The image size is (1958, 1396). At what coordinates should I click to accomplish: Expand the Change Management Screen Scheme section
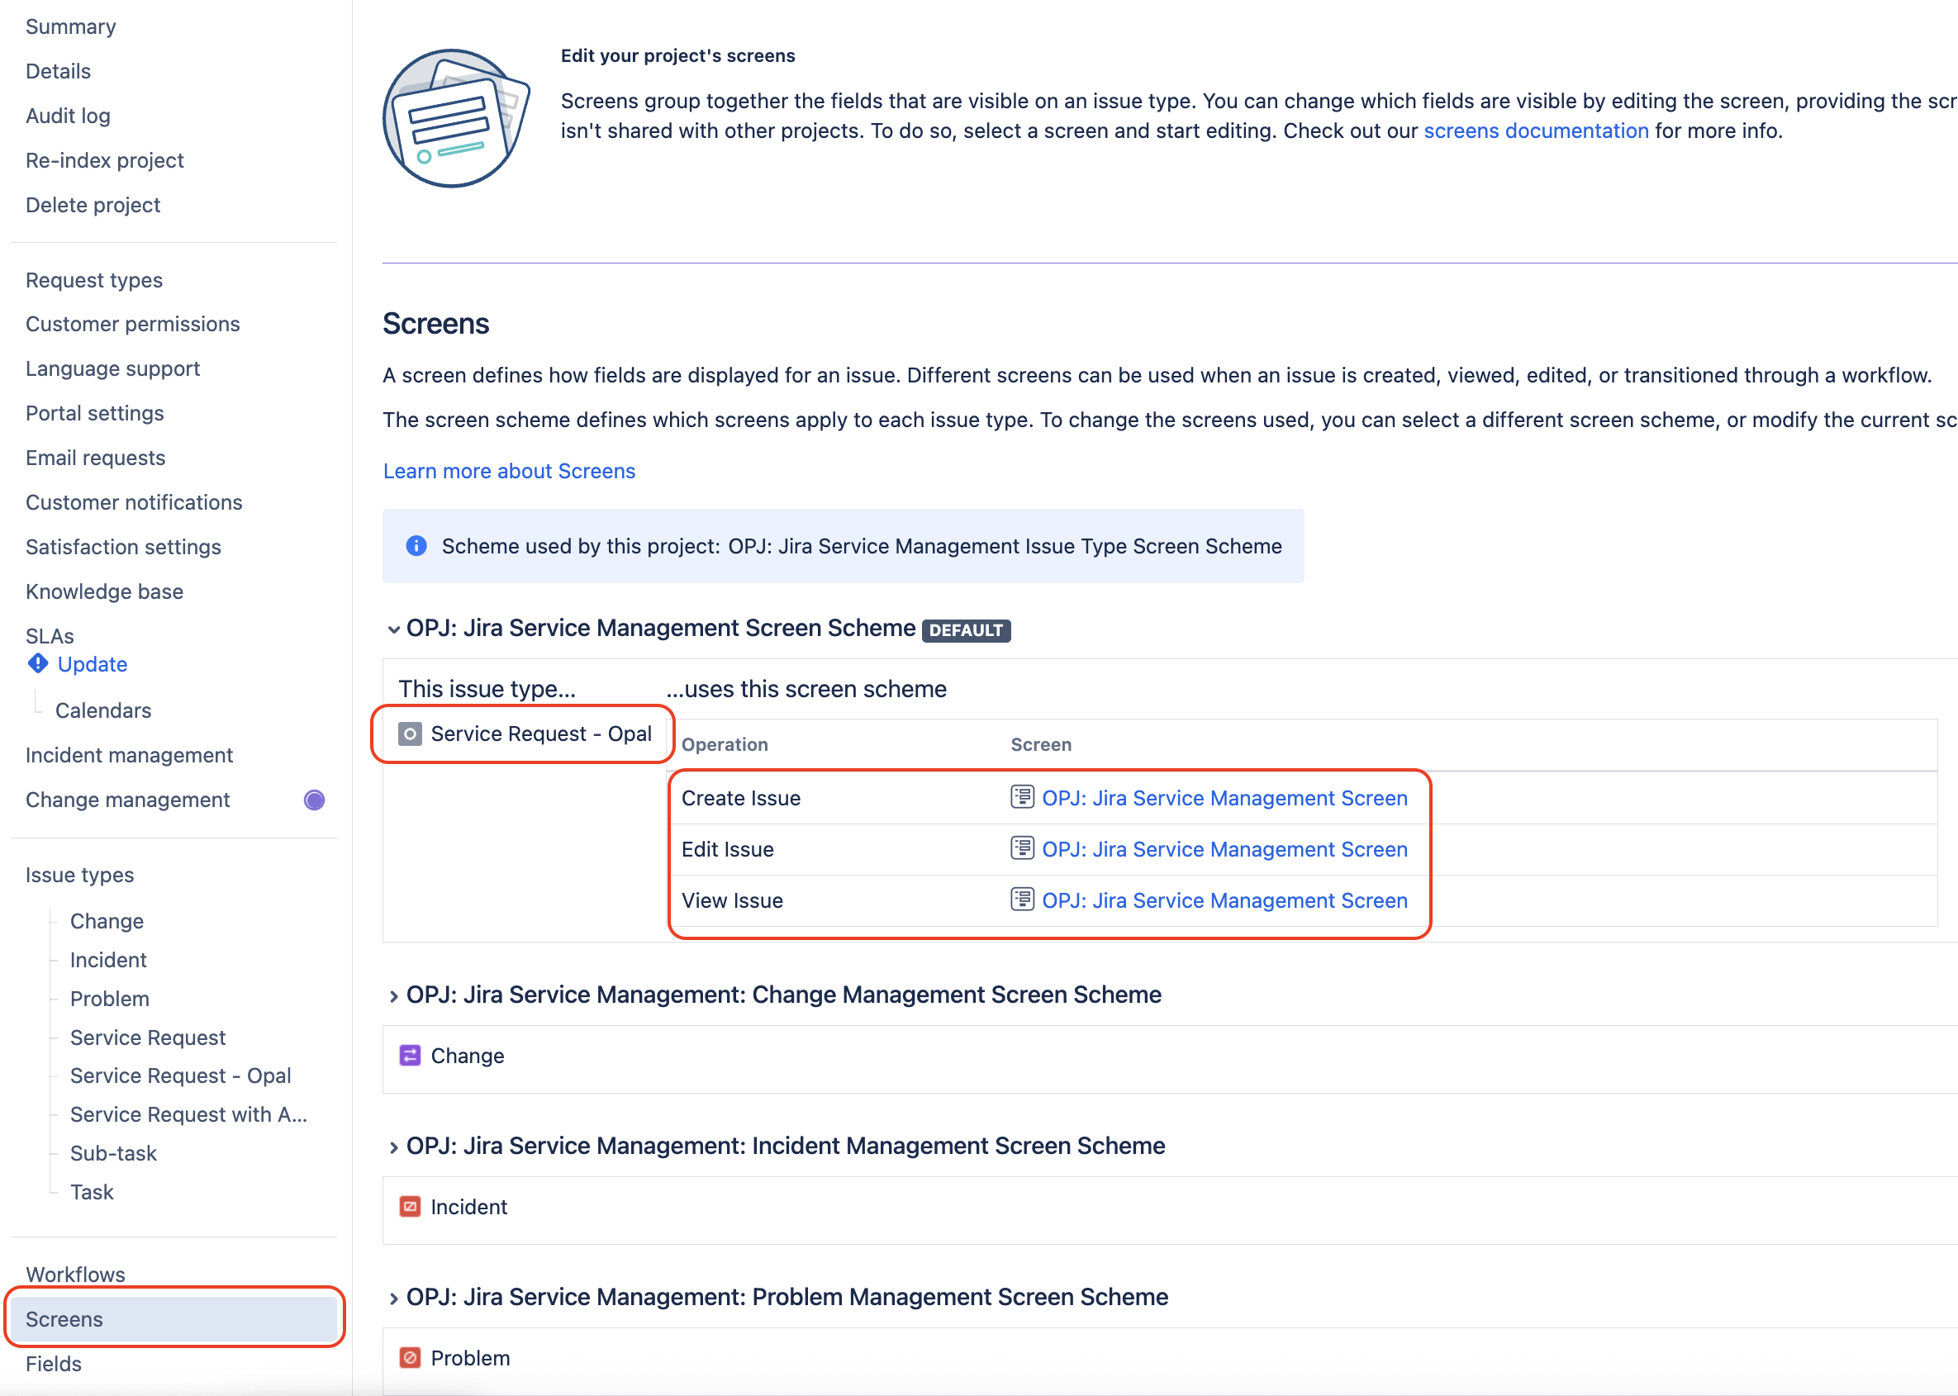[x=393, y=996]
